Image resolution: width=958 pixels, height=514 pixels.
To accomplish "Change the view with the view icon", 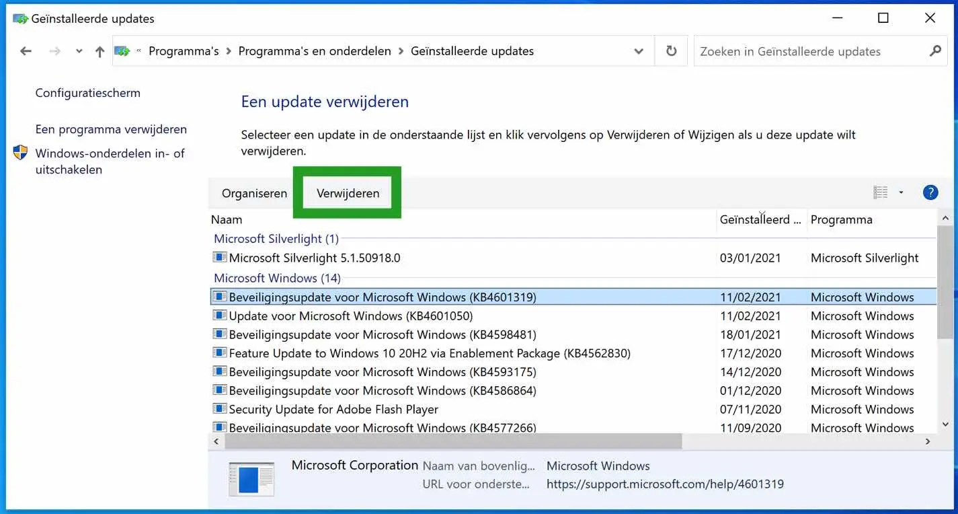I will click(x=881, y=193).
